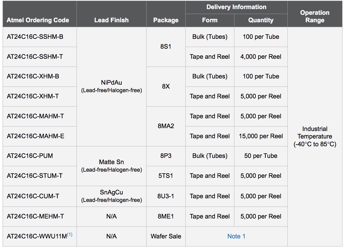Click Tape and Reel in the AT24C16C-SSHM-T row
348x248 pixels.
pyautogui.click(x=210, y=57)
